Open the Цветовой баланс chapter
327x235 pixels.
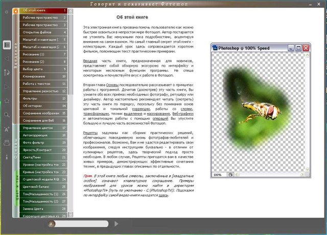[x=43, y=187]
